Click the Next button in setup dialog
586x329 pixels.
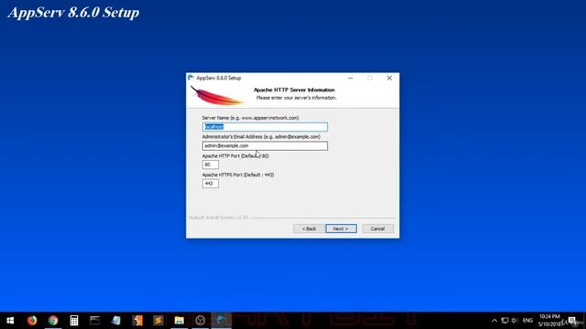click(341, 228)
